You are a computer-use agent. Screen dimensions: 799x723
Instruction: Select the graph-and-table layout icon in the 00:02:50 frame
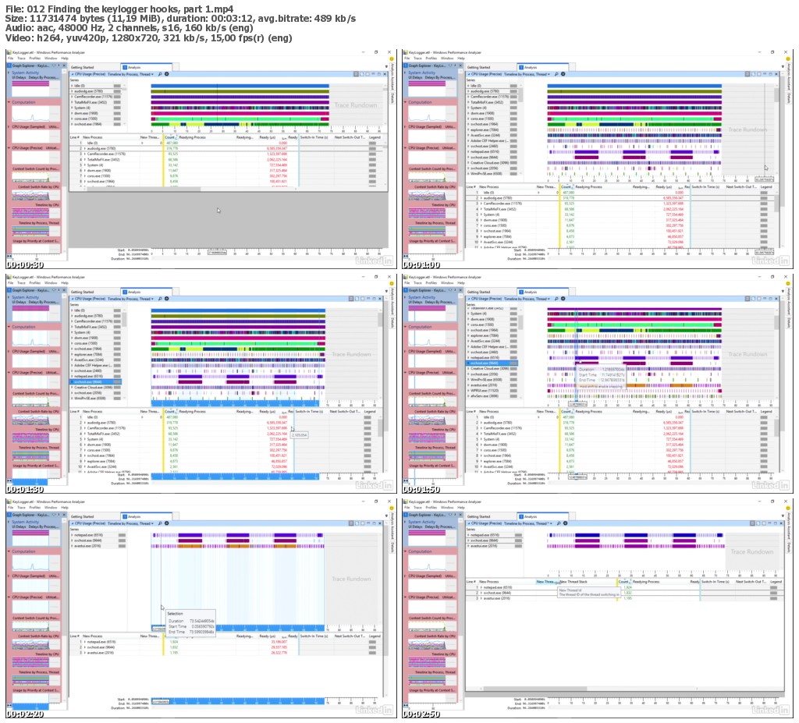[753, 523]
